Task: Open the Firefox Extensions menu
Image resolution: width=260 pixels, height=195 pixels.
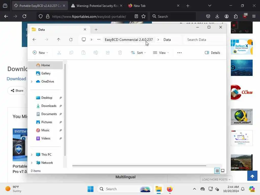Action: click(236, 16)
